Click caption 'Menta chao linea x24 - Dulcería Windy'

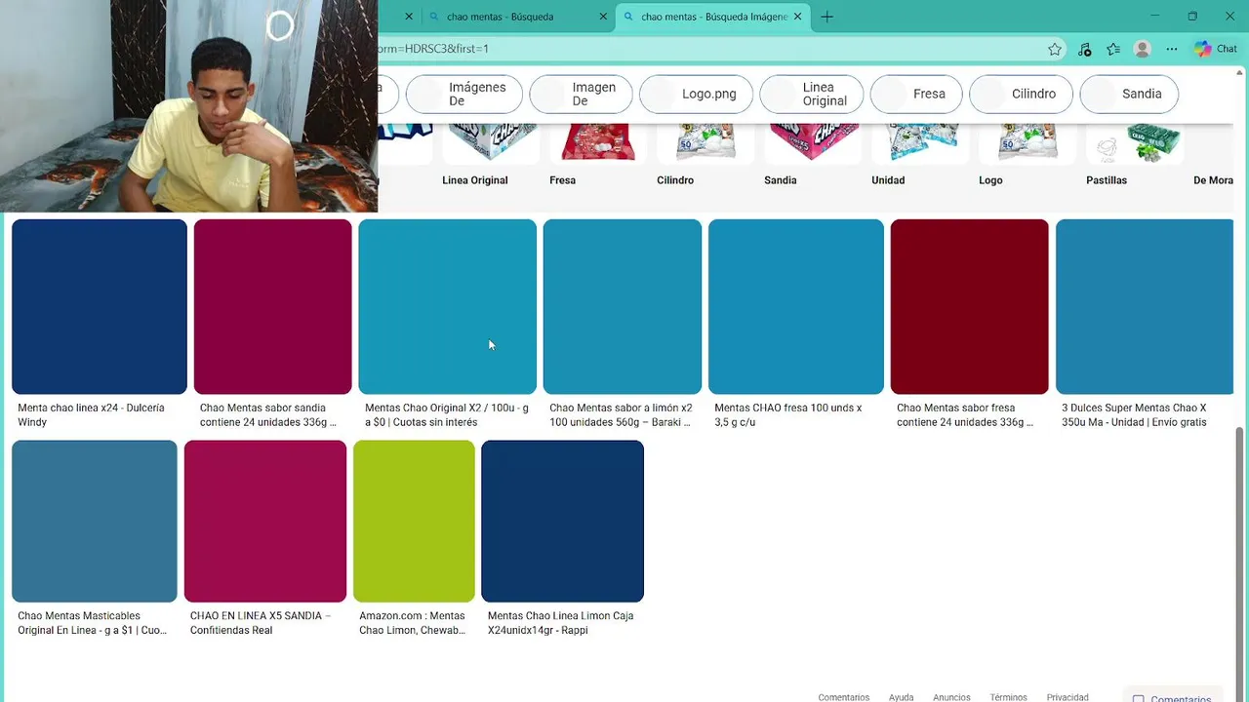pos(91,415)
